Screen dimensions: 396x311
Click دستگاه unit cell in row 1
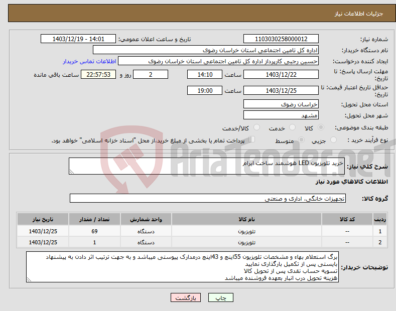click(x=146, y=231)
